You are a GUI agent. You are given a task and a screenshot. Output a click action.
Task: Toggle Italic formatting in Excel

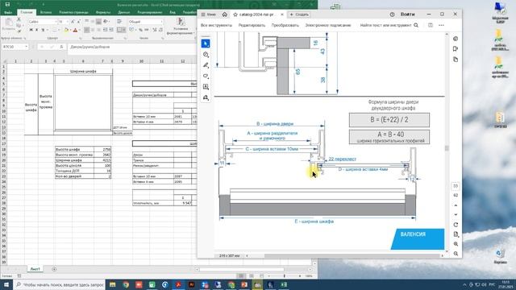[36, 31]
